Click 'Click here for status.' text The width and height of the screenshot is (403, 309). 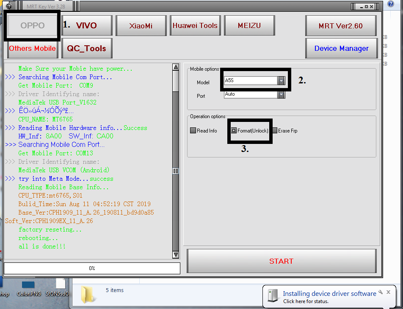tap(306, 301)
